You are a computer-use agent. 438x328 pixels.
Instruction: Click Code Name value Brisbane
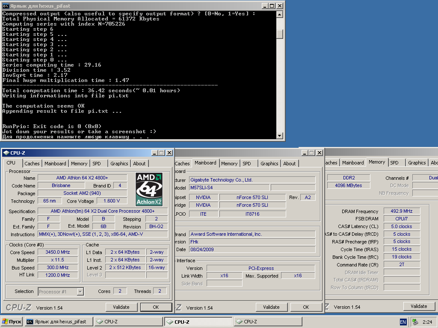(x=61, y=185)
